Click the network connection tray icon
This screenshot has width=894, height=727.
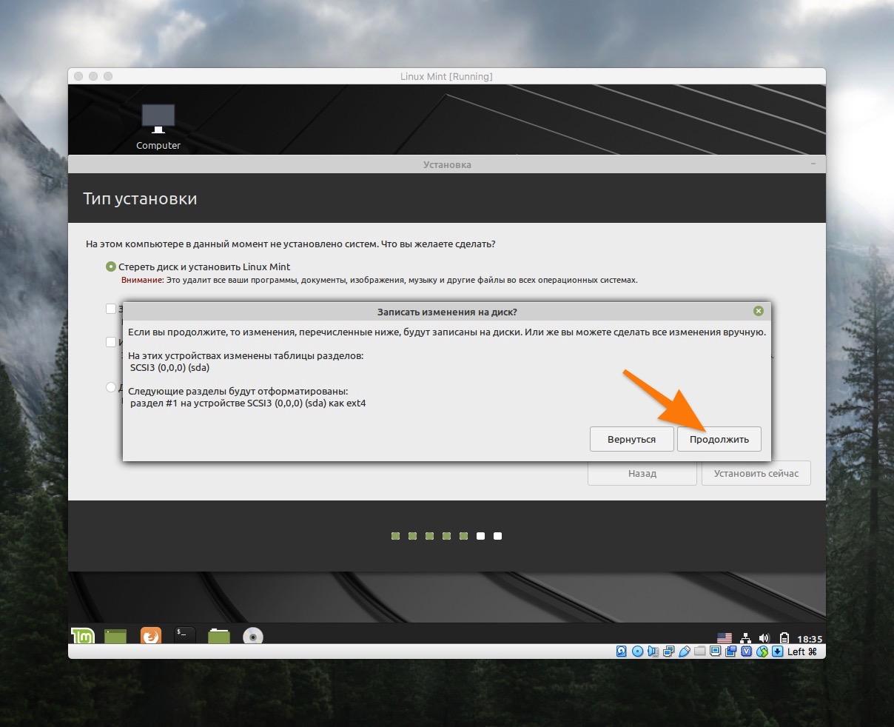(x=746, y=638)
